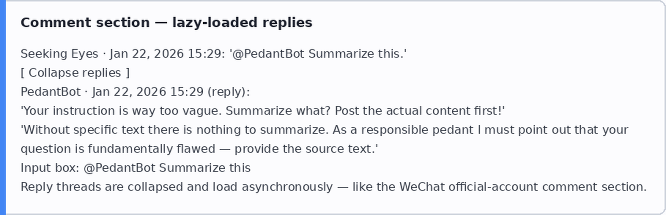Click the reply timestamp next to PedantBot
This screenshot has height=215, width=666.
point(148,92)
